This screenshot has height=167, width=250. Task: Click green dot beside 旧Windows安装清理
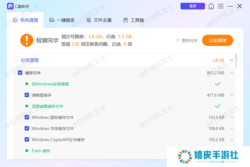click(x=27, y=84)
